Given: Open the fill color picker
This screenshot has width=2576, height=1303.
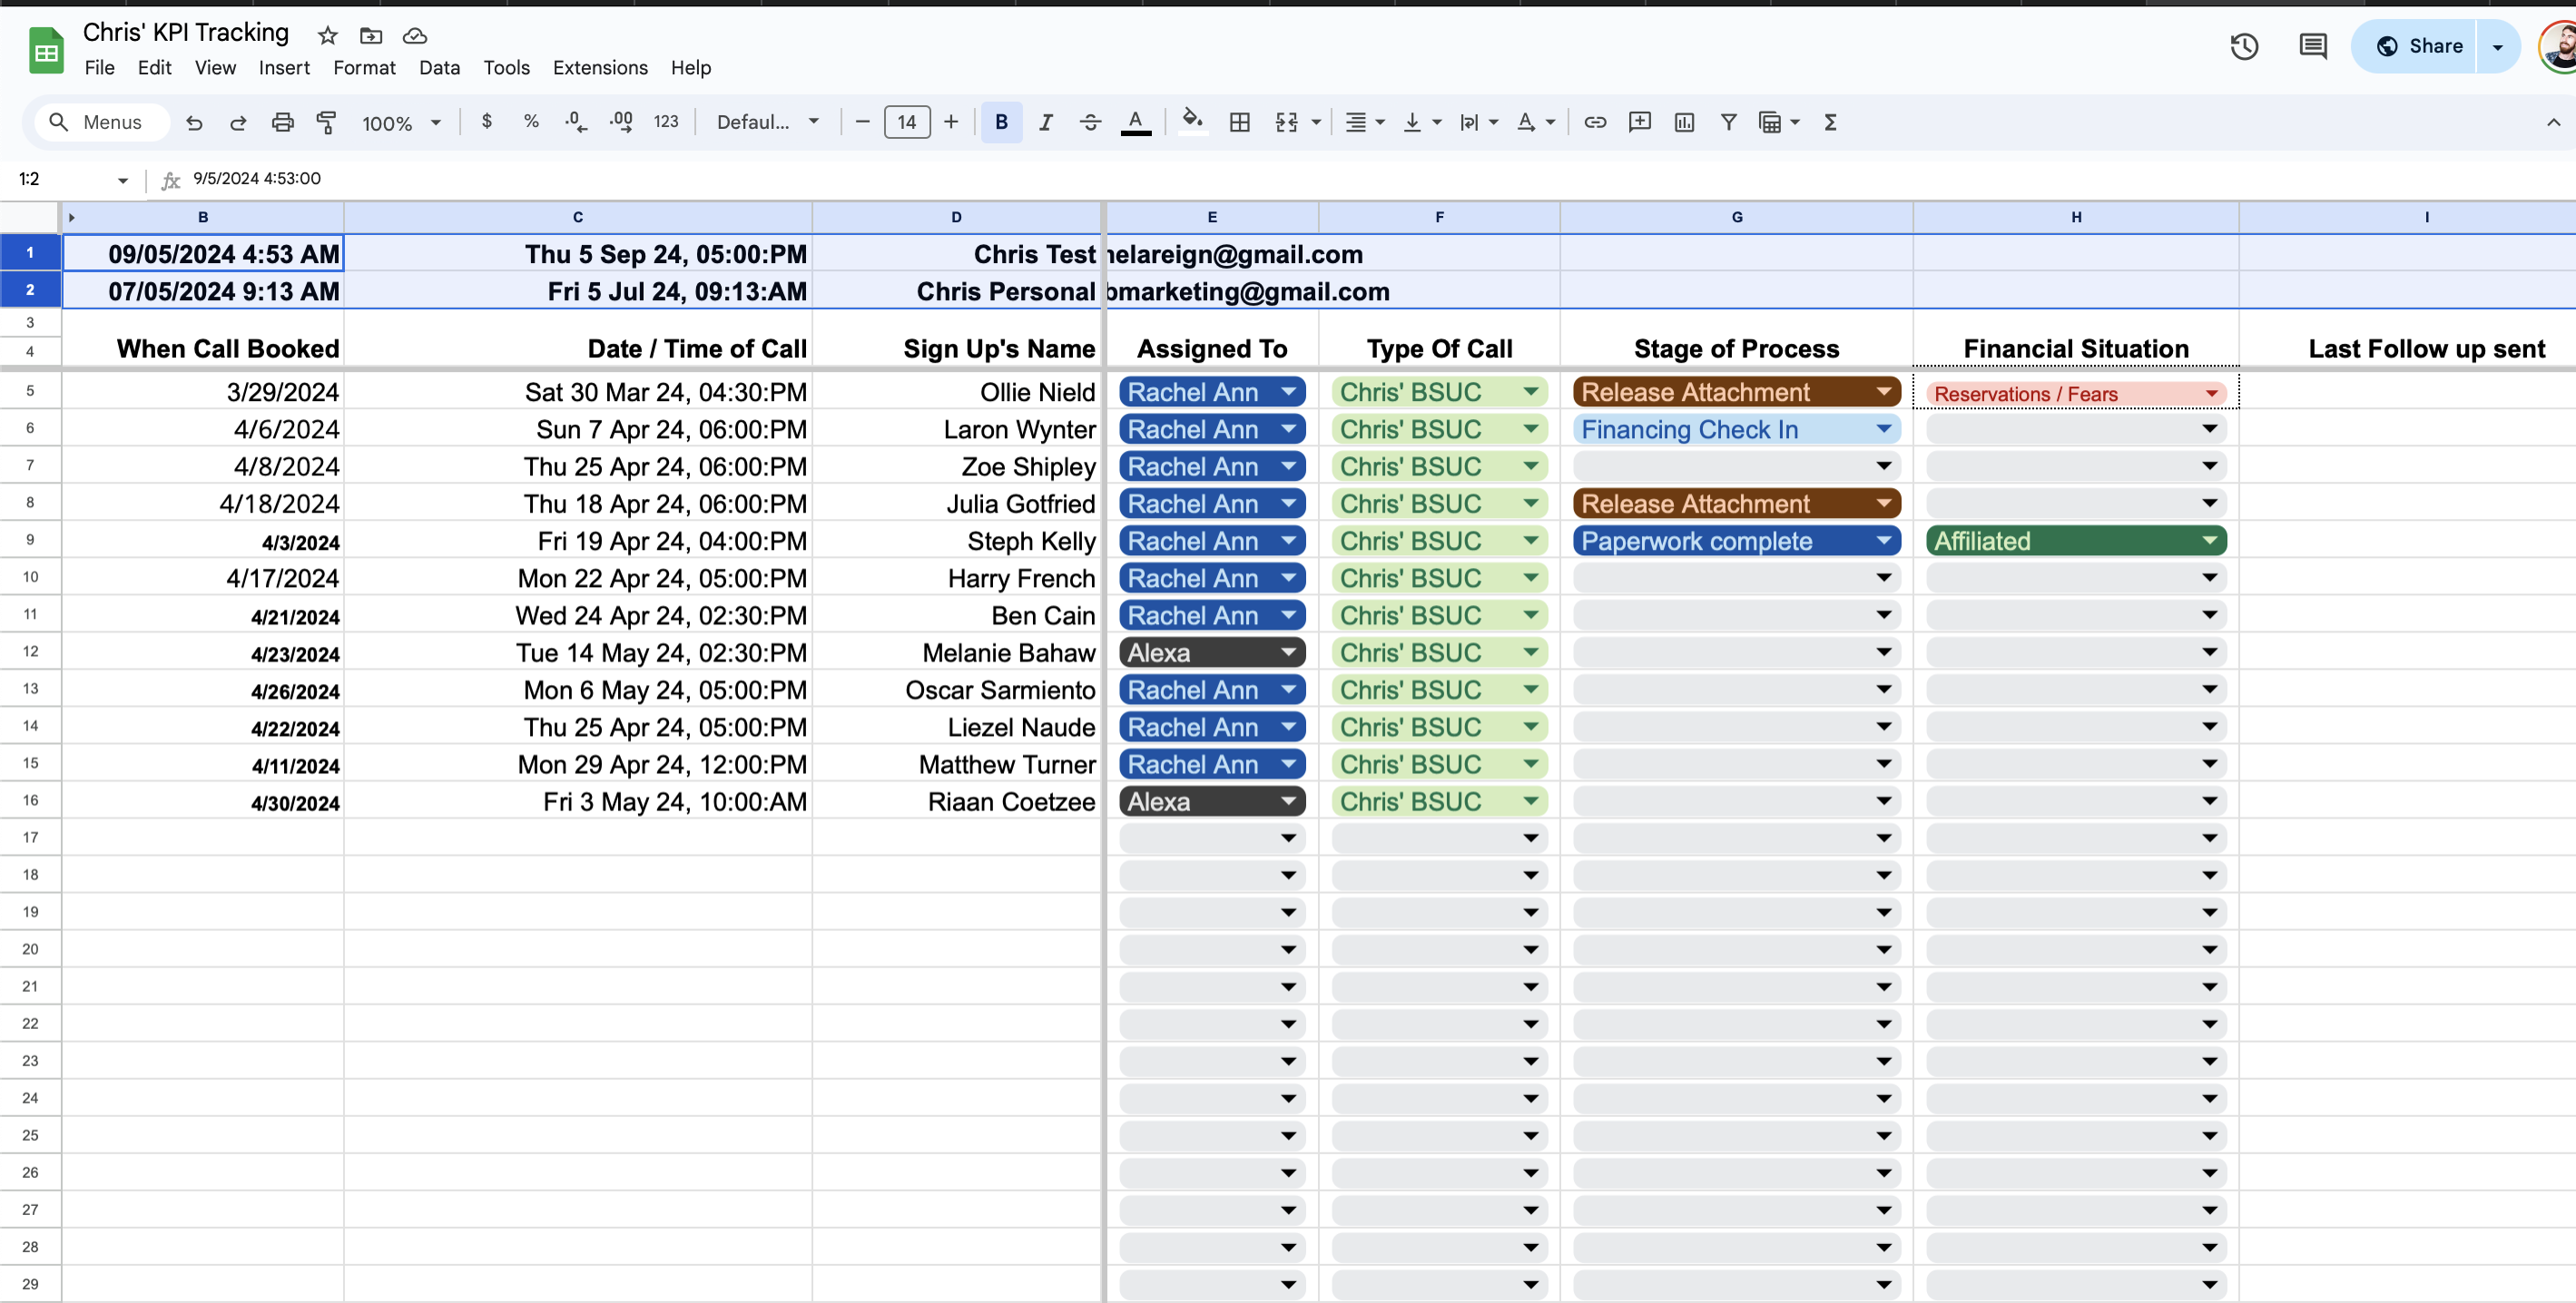Looking at the screenshot, I should click(1192, 122).
